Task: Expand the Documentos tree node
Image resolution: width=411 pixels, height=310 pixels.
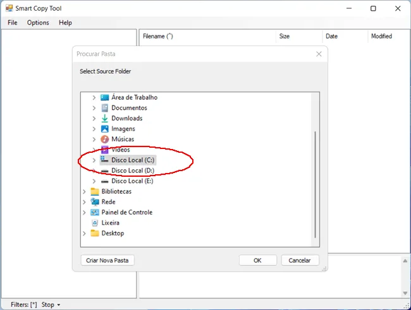Action: tap(94, 108)
